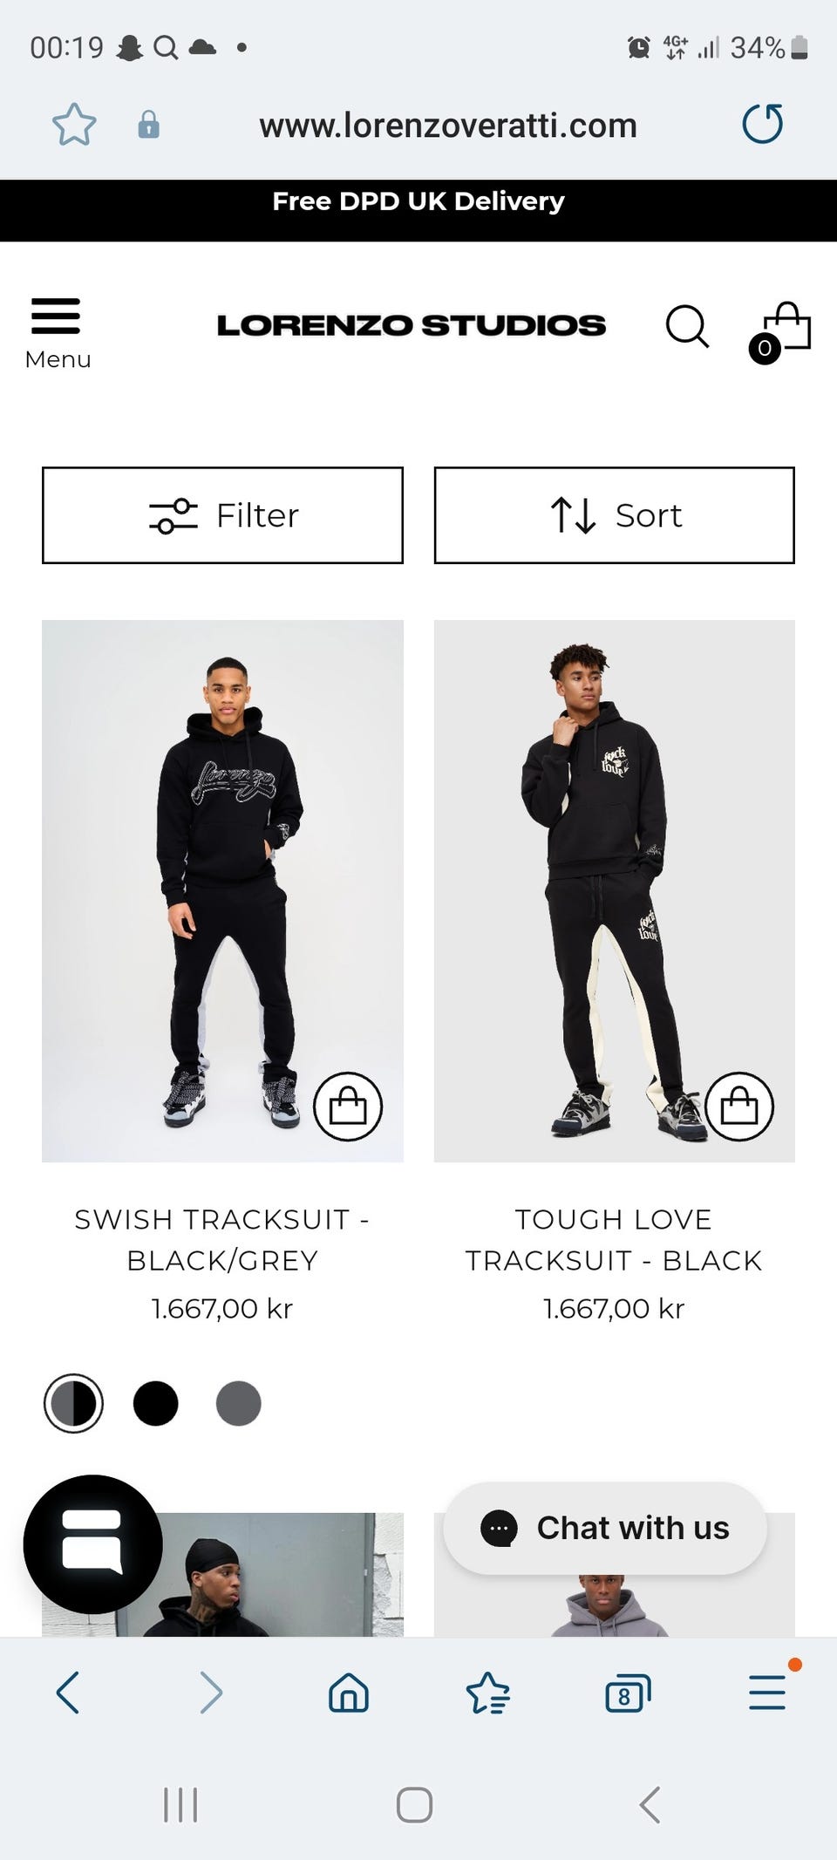Quick-add Tough Love Tracksuit via bag icon

click(x=739, y=1107)
